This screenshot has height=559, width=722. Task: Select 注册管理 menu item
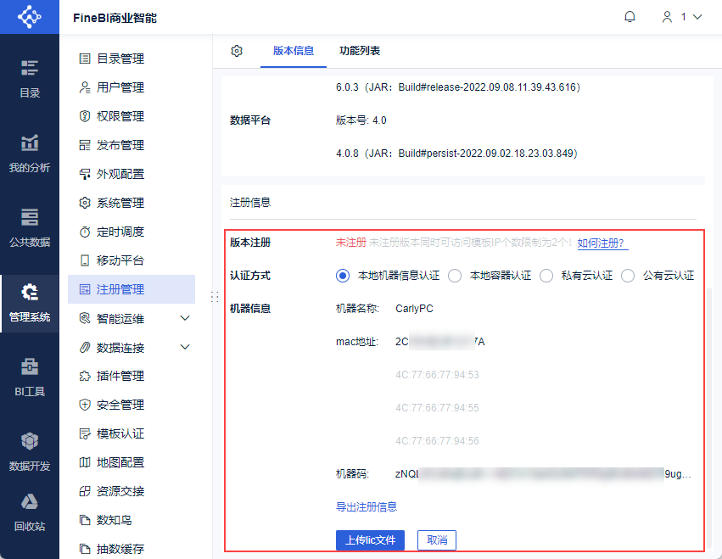pyautogui.click(x=132, y=289)
